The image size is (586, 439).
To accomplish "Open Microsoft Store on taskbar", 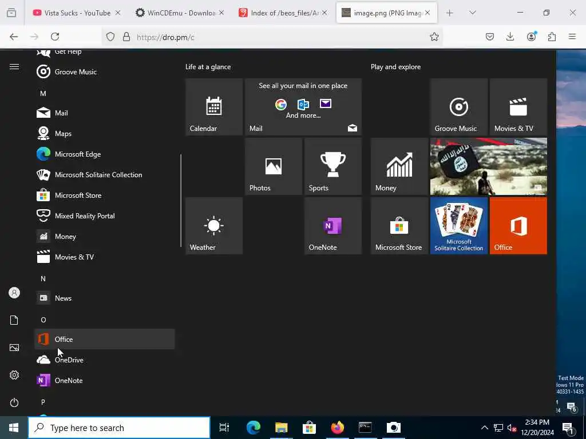I will pos(309,428).
